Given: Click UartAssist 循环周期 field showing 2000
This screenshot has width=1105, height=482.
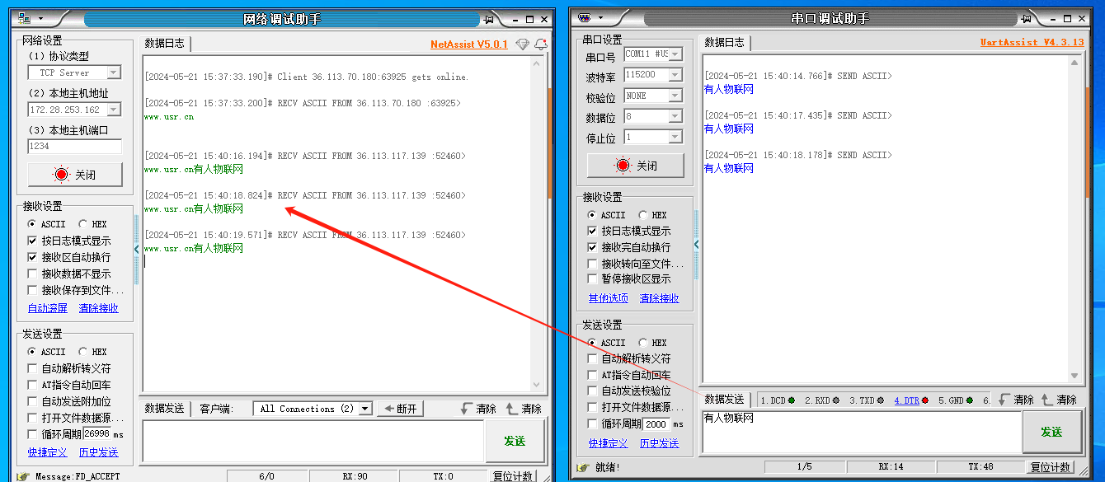Looking at the screenshot, I should tap(656, 424).
